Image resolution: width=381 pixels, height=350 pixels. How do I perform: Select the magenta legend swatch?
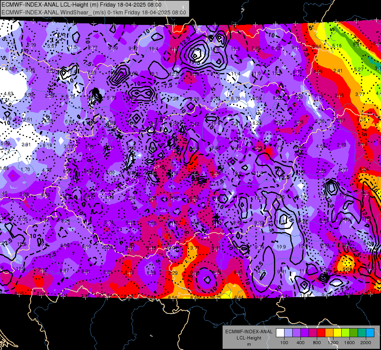pos(313,333)
